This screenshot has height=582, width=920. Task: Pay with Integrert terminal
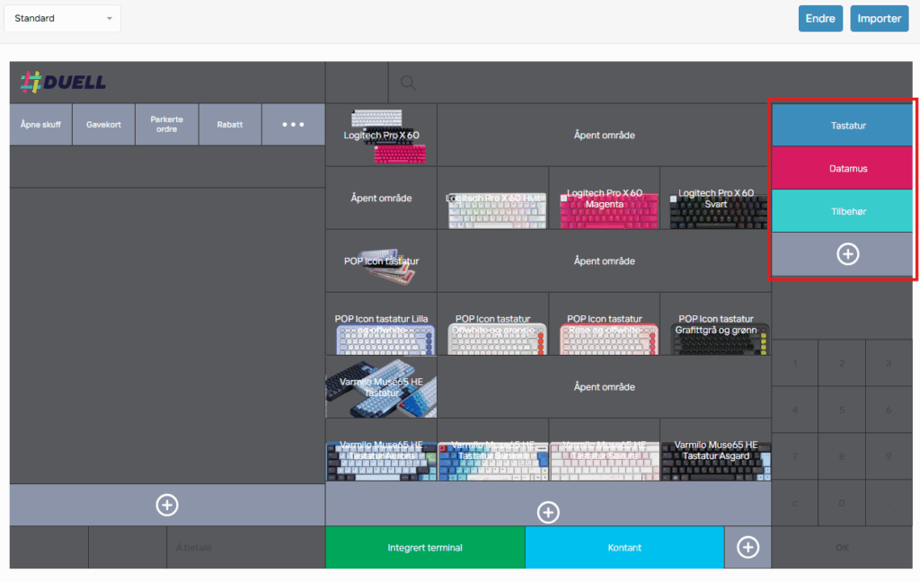click(x=425, y=547)
